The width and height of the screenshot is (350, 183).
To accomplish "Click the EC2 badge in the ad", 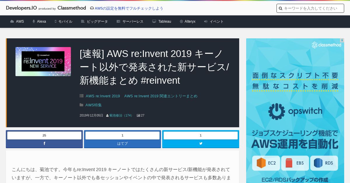I will 267,163.
